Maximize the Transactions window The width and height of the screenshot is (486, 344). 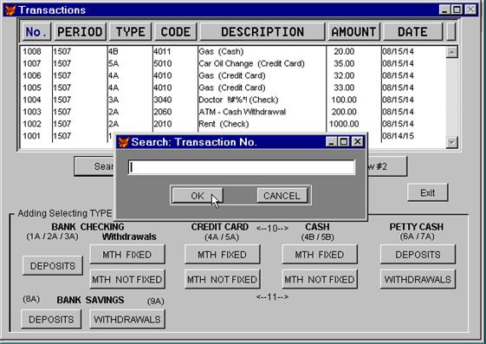(457, 10)
